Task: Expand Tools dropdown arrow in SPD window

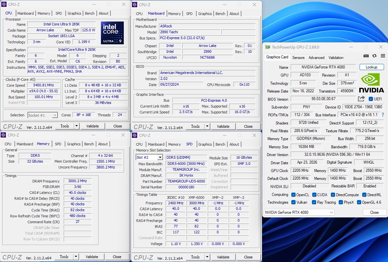Action: 207,257
